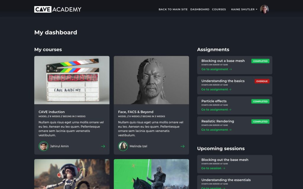Click Jahirul Amin's instructor avatar

tap(43, 146)
